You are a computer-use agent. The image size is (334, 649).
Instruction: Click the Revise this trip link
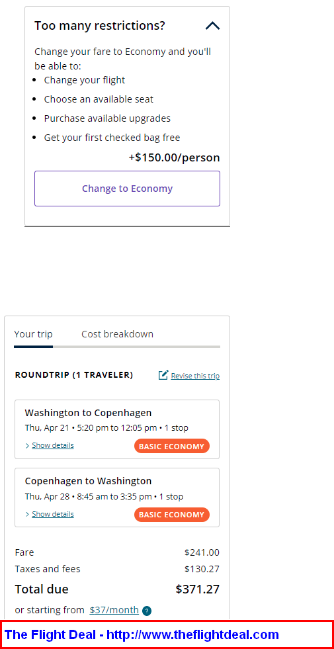(195, 376)
